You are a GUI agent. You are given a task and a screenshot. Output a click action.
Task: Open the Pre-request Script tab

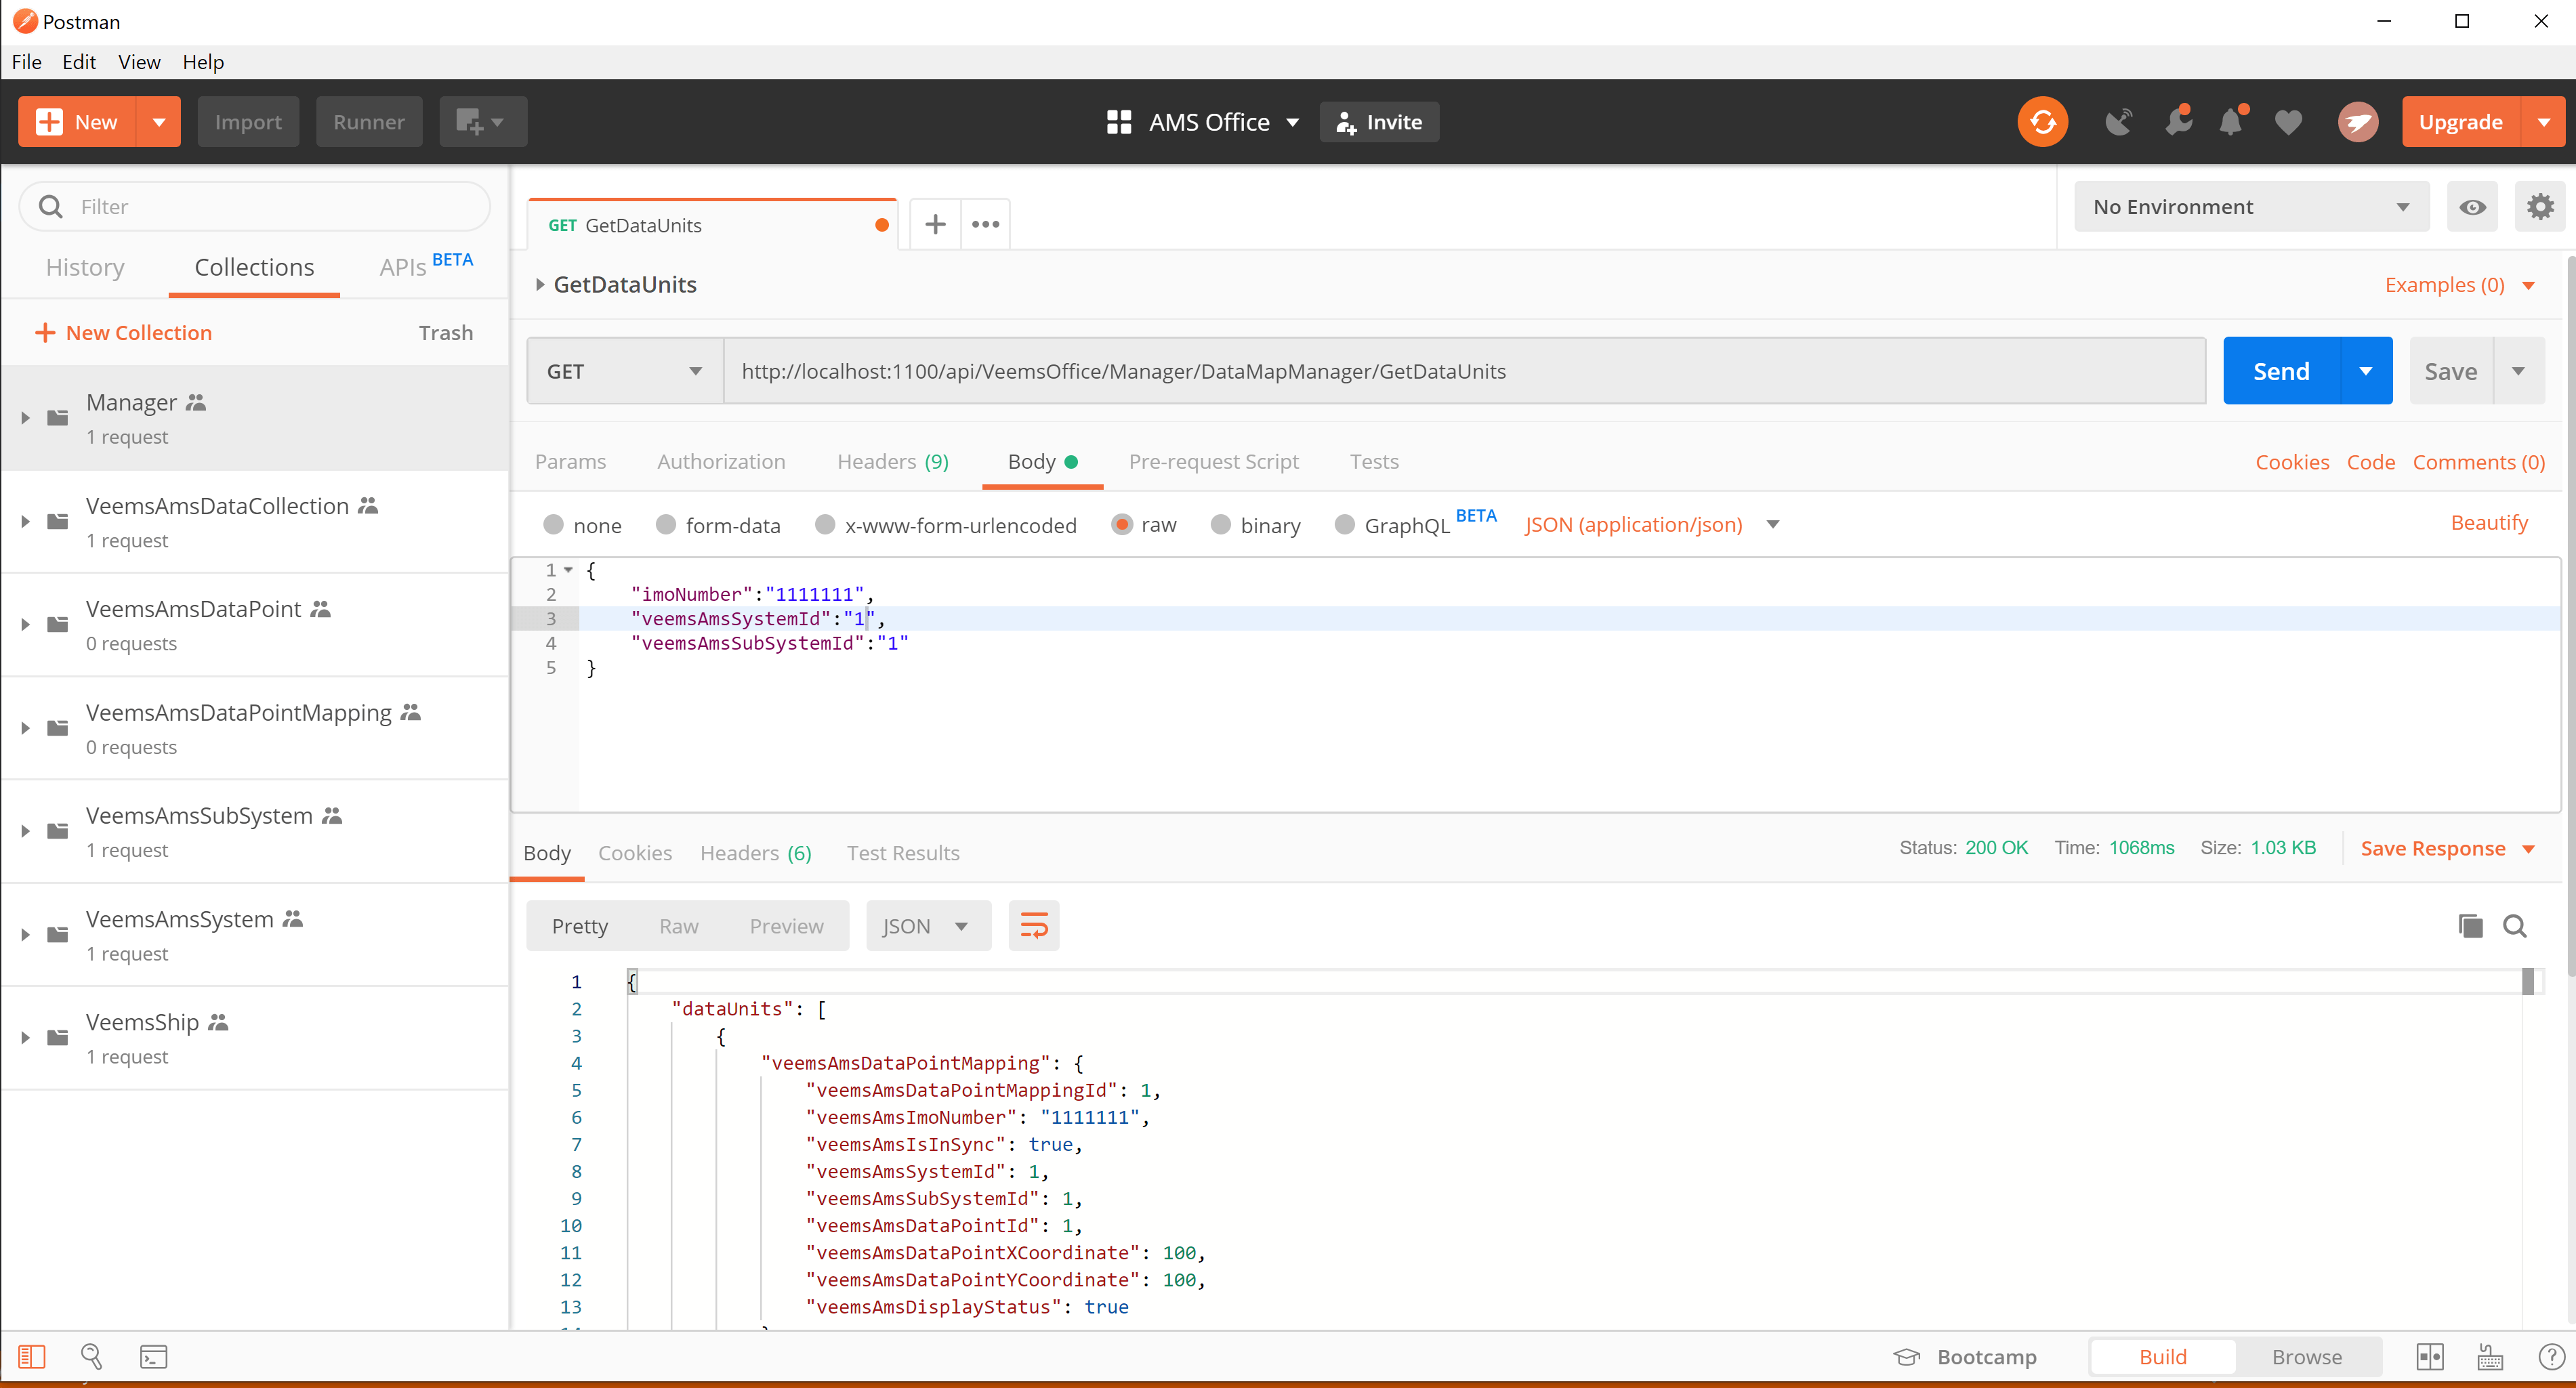(x=1213, y=462)
